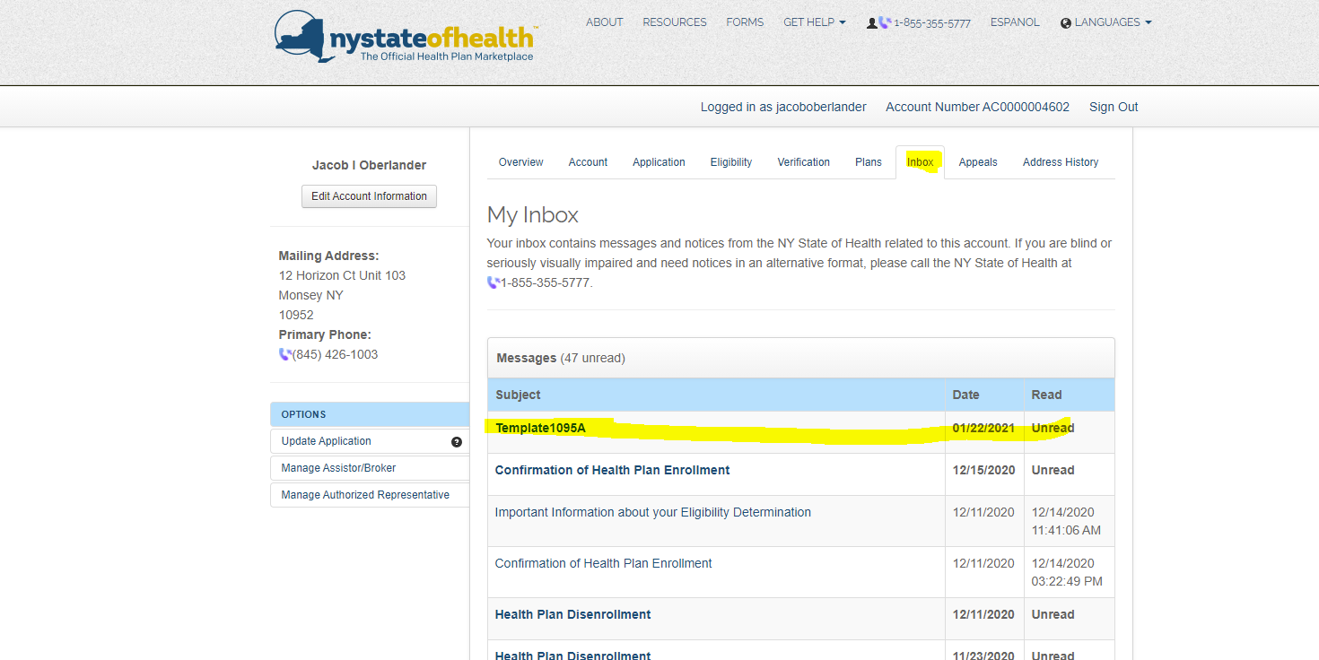Click the phone icon before (845) 426-1003
Image resolution: width=1319 pixels, height=660 pixels.
pyautogui.click(x=285, y=354)
